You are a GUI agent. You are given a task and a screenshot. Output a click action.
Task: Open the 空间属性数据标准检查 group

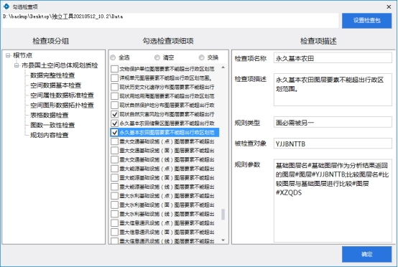[62, 95]
